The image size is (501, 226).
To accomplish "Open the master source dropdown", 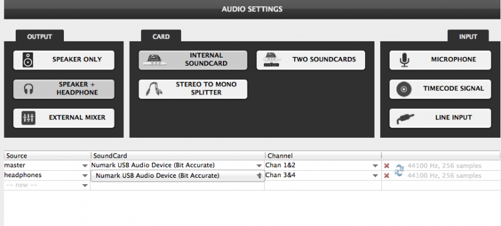I will tap(85, 166).
